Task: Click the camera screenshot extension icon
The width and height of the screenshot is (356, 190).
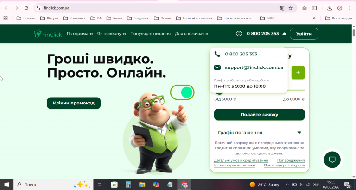Action: pyautogui.click(x=305, y=8)
